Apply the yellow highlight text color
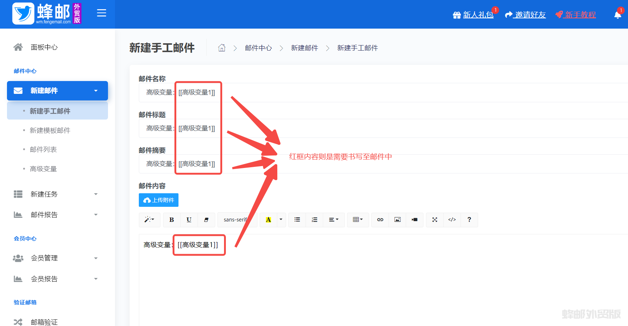This screenshot has height=326, width=628. point(268,220)
